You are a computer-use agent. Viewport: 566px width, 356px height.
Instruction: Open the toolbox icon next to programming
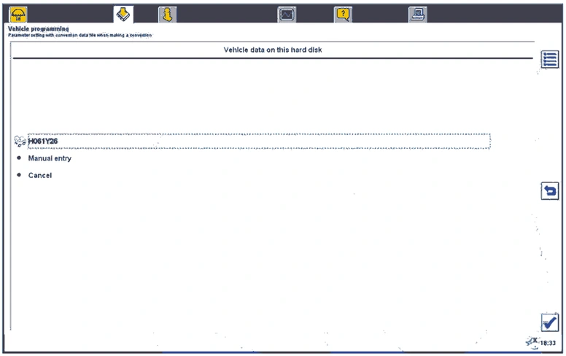(166, 15)
